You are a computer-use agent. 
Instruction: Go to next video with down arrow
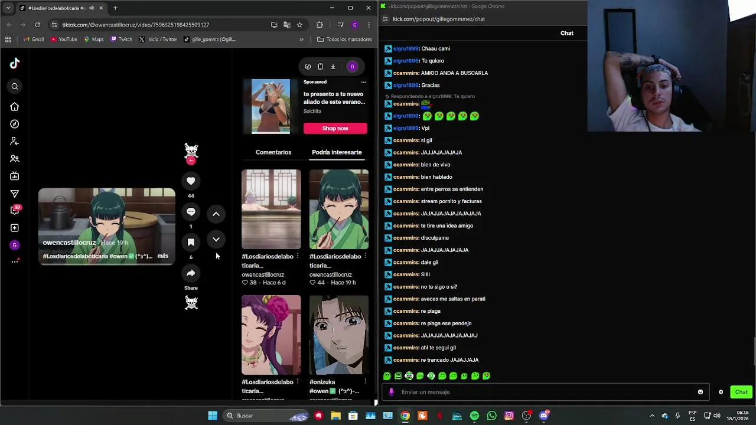(x=216, y=240)
